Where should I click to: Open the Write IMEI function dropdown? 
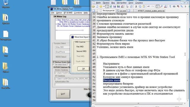(63, 47)
